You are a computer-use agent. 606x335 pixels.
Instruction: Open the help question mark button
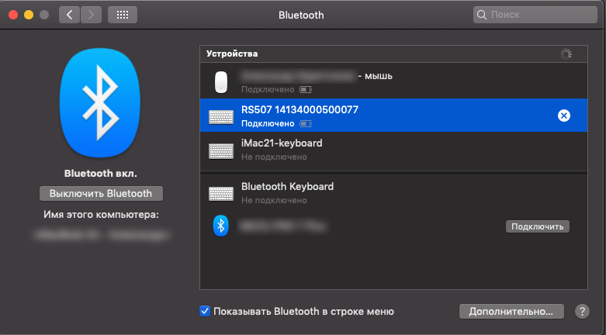(x=582, y=311)
